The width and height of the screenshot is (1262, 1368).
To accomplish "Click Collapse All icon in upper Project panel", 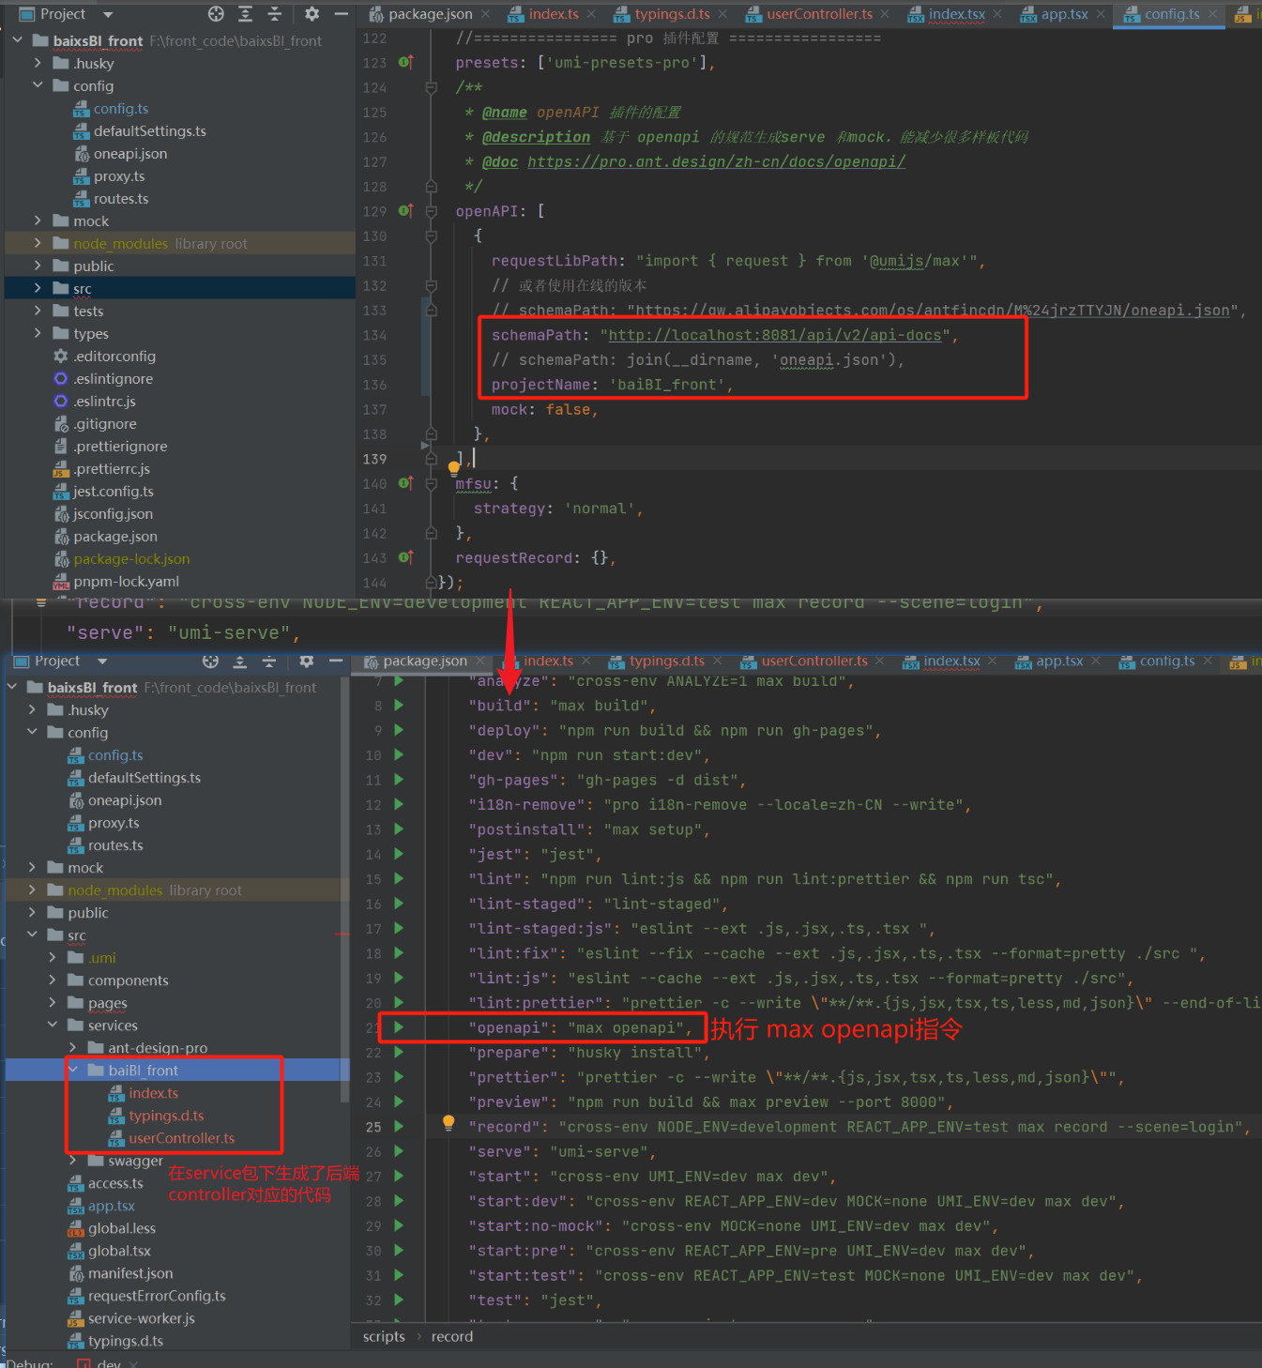I will coord(275,14).
